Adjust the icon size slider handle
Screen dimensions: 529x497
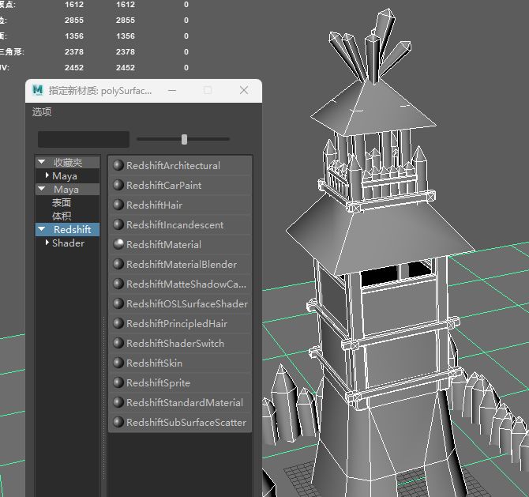pos(184,139)
